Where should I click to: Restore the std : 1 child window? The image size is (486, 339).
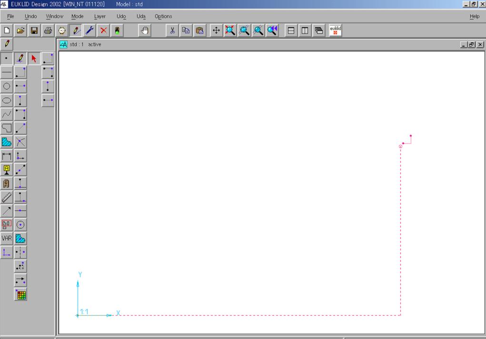pos(471,45)
